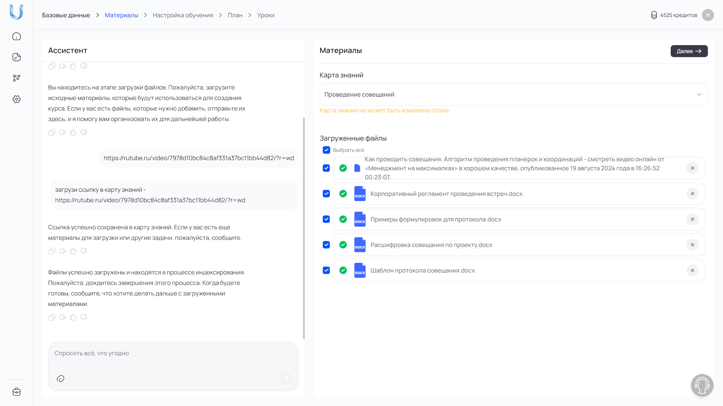Remove 'Корпоративный регламент проведения встреч.docx' file

pyautogui.click(x=692, y=194)
